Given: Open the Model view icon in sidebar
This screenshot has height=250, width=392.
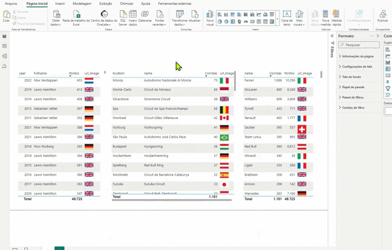Looking at the screenshot, I should click(x=5, y=56).
